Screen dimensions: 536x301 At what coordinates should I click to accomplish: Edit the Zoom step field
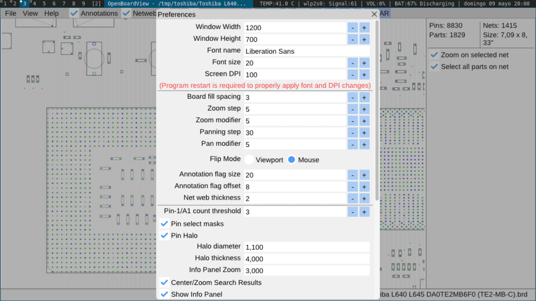pyautogui.click(x=295, y=109)
